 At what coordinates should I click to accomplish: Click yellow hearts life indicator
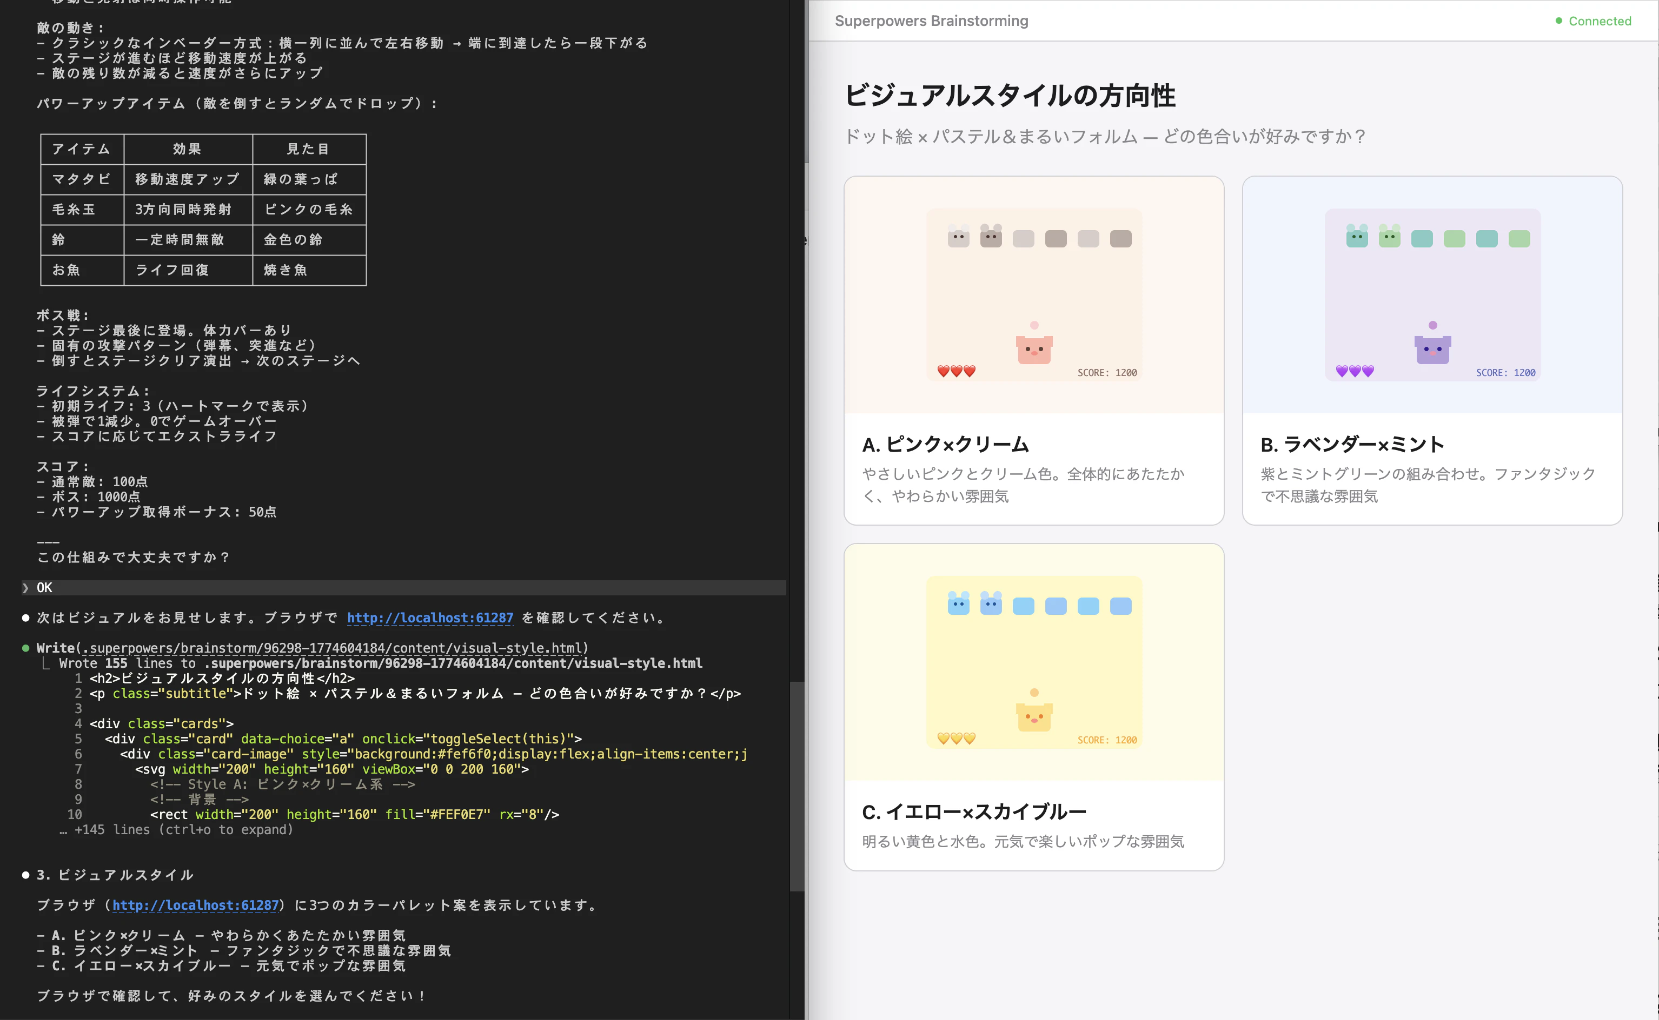pyautogui.click(x=956, y=738)
